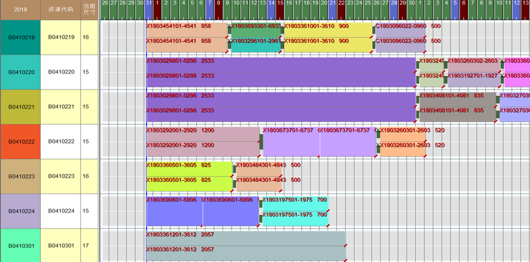This screenshot has height=262, width=530.
Task: Click resource code B0410223 in white column
Action: coord(61,176)
